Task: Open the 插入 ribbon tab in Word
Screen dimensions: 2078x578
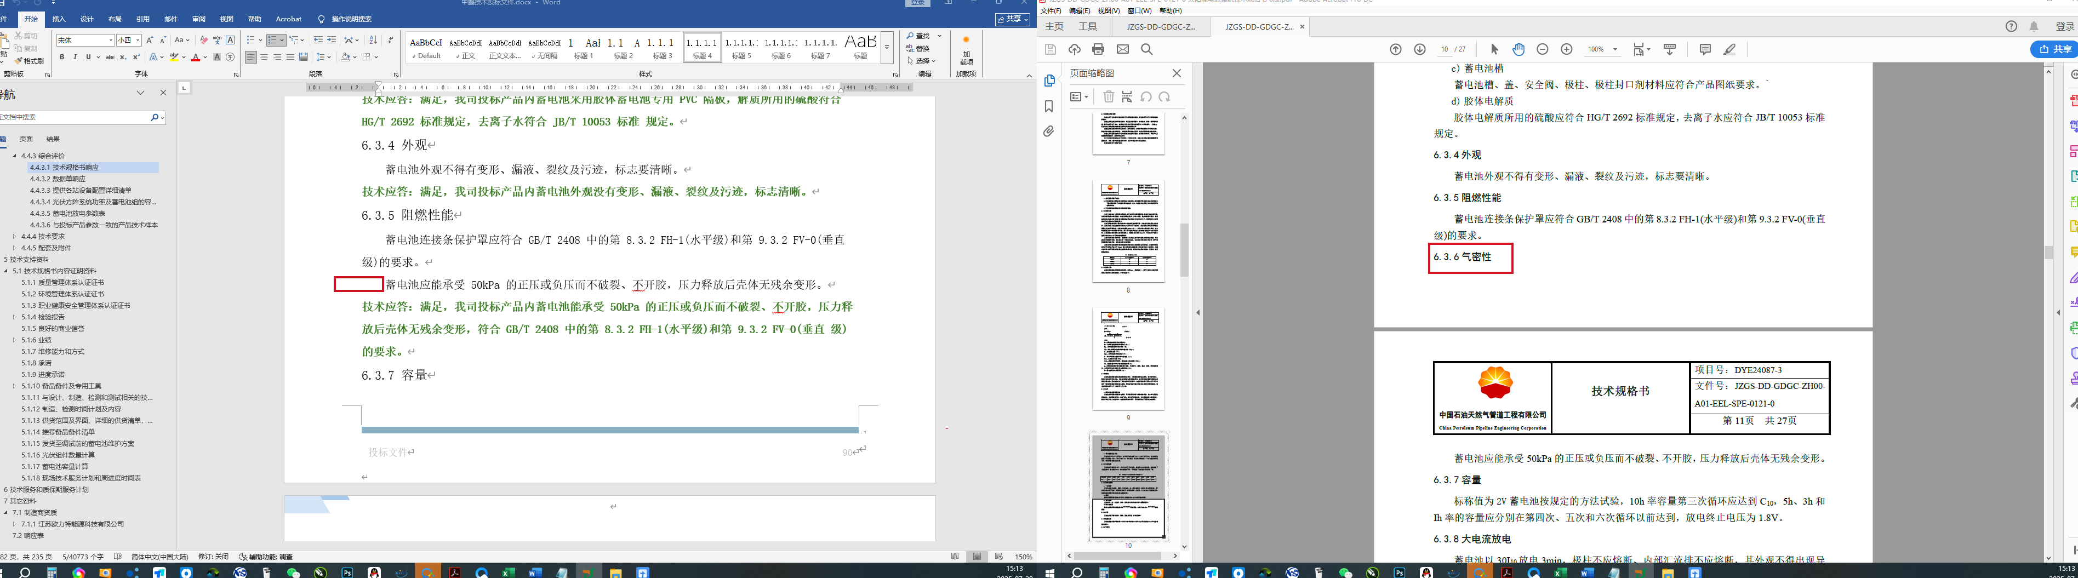Action: pyautogui.click(x=59, y=19)
